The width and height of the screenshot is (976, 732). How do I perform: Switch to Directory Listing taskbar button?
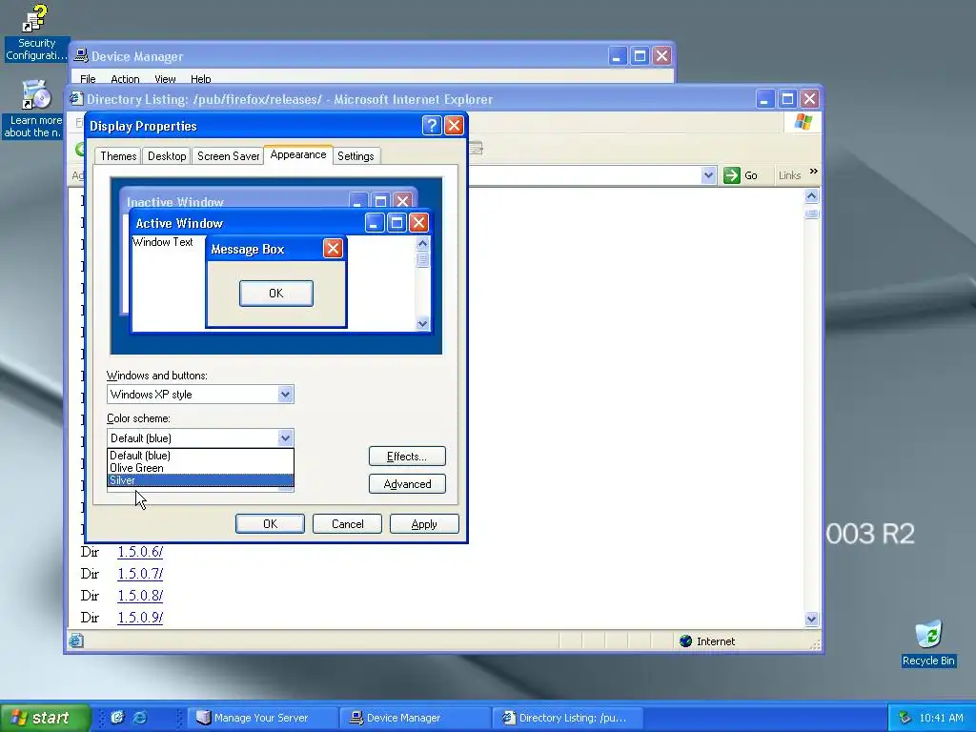(568, 718)
